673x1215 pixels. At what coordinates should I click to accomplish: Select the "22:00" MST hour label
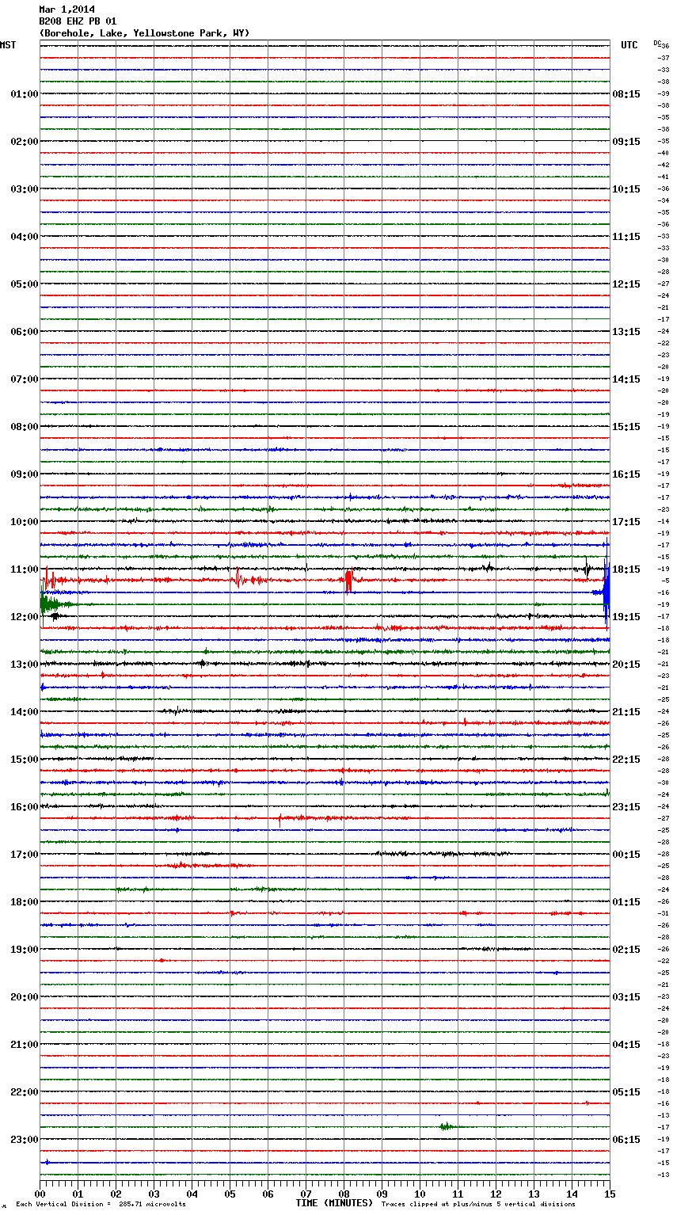click(25, 1092)
